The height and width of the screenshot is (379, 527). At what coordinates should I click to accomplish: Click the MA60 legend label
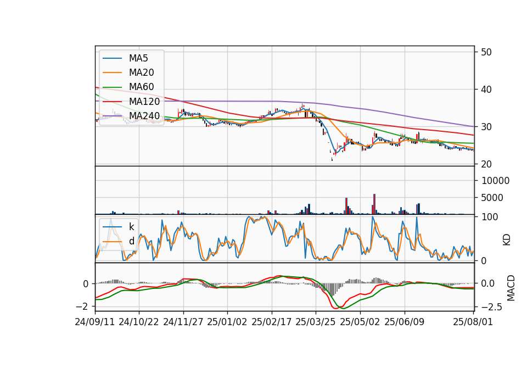141,87
